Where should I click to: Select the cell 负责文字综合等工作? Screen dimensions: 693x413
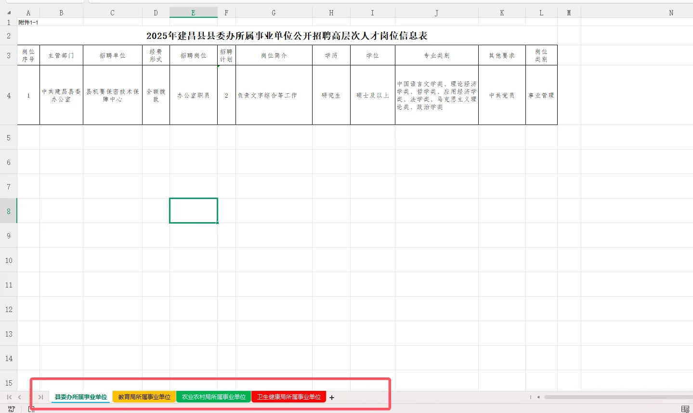click(x=274, y=95)
